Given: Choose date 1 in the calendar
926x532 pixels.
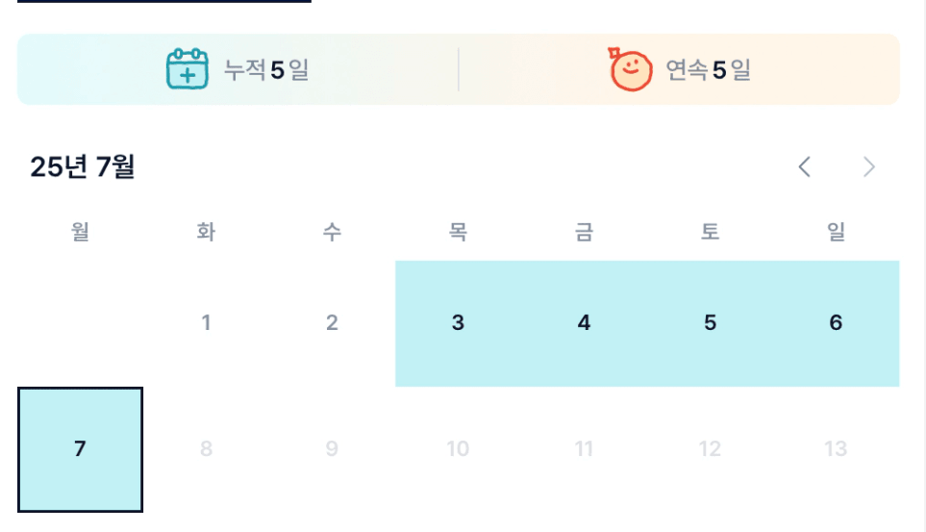Looking at the screenshot, I should click(206, 323).
